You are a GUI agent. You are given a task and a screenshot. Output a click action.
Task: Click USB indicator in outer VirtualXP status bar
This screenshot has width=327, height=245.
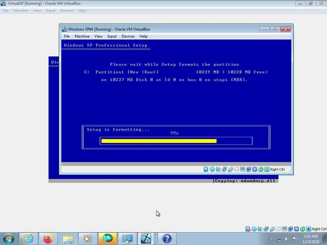click(272, 229)
